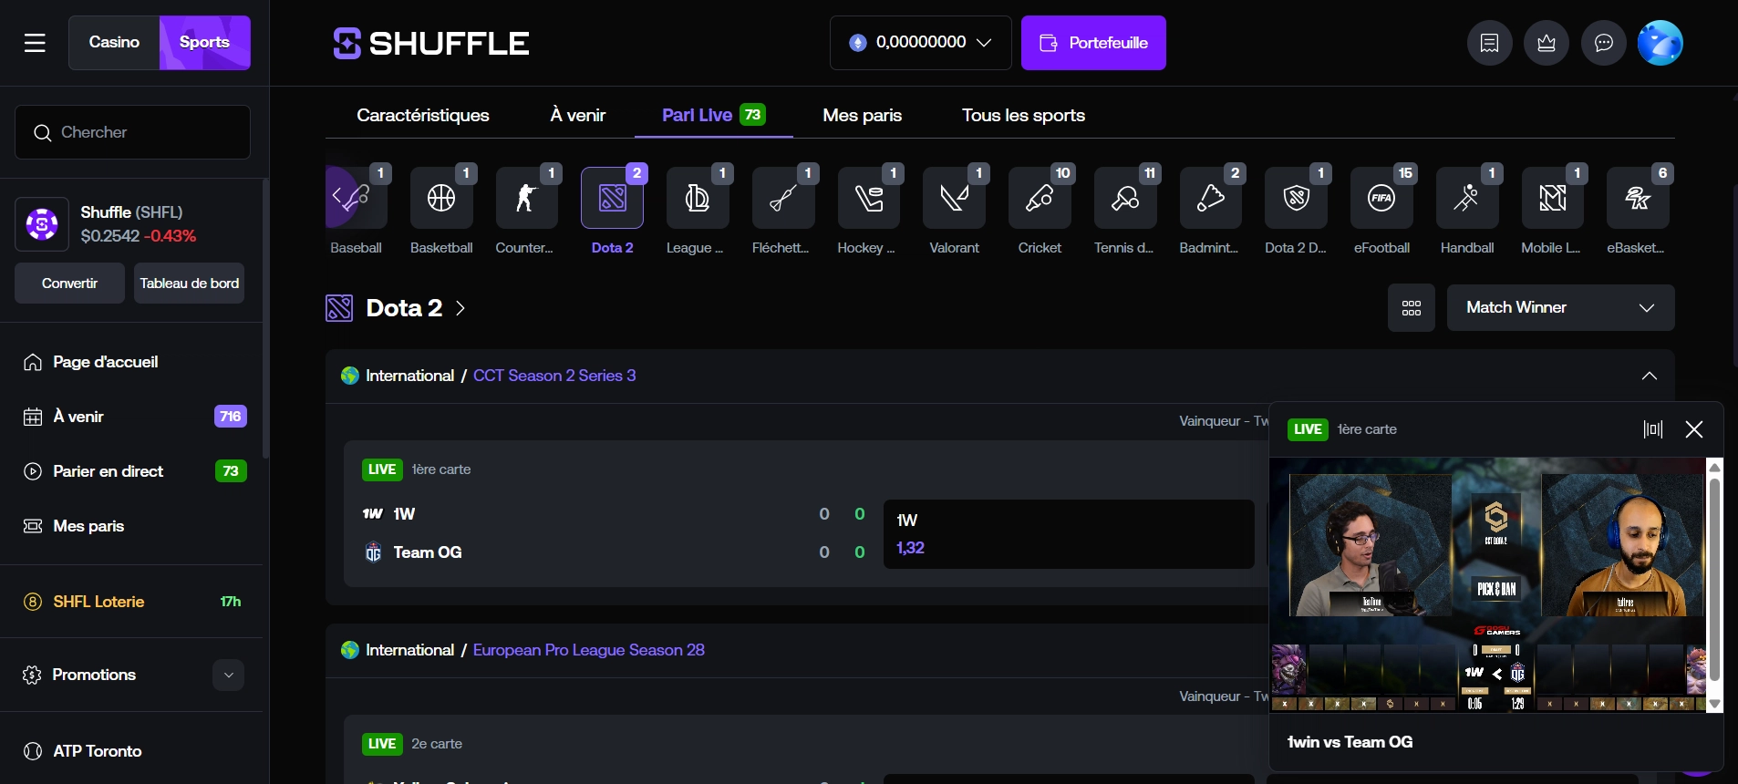Select the Cricket sport icon

click(1040, 198)
